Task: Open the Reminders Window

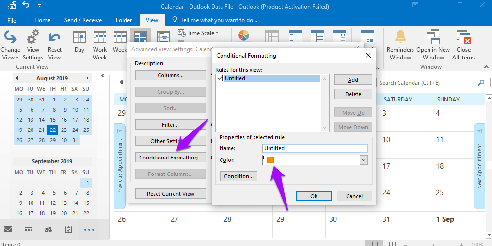Action: (400, 45)
